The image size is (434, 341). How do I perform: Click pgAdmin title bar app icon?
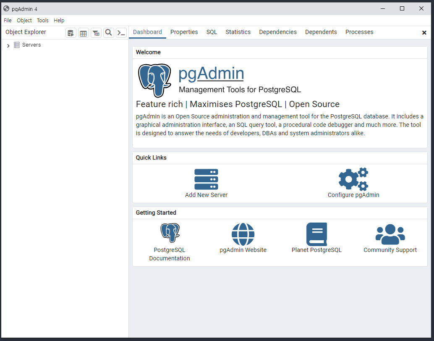point(6,8)
